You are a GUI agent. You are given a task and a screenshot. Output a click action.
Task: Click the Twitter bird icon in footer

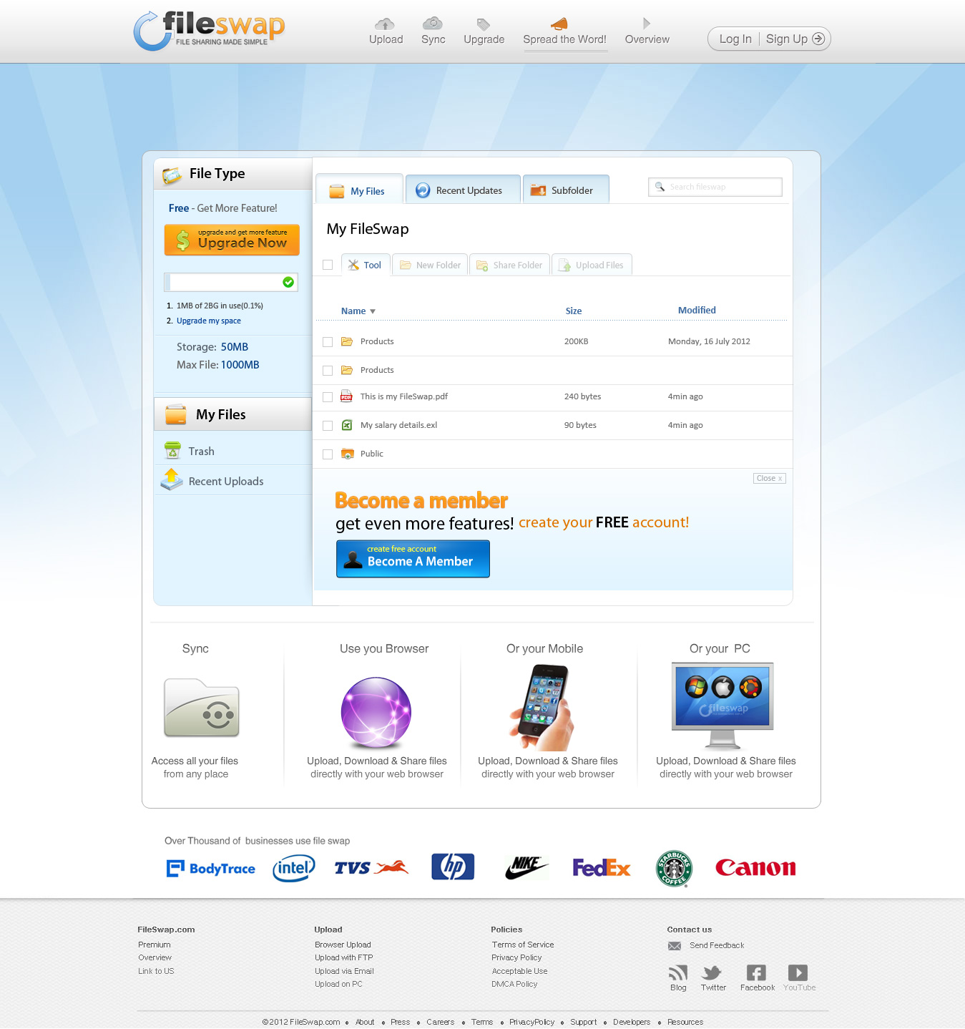[712, 972]
